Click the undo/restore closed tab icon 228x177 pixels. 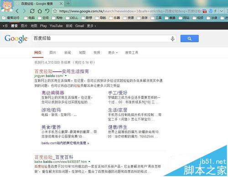pos(47,11)
